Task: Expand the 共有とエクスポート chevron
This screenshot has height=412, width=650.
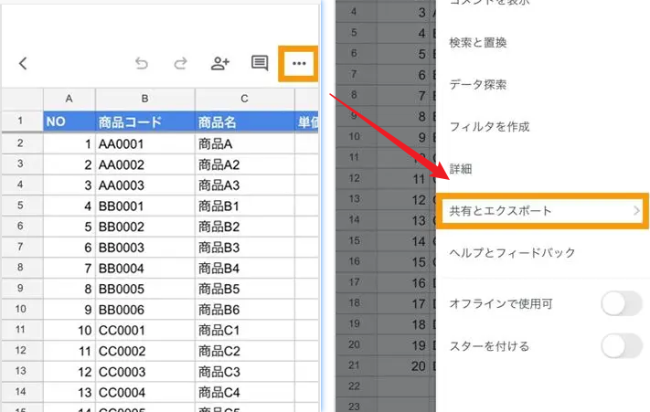Action: 636,211
